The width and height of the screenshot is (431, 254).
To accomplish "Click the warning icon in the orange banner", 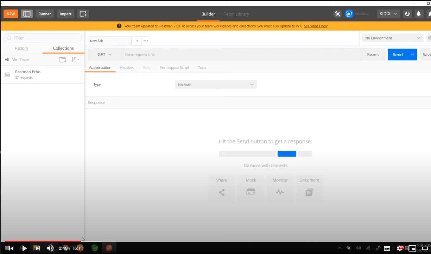I will coord(119,26).
